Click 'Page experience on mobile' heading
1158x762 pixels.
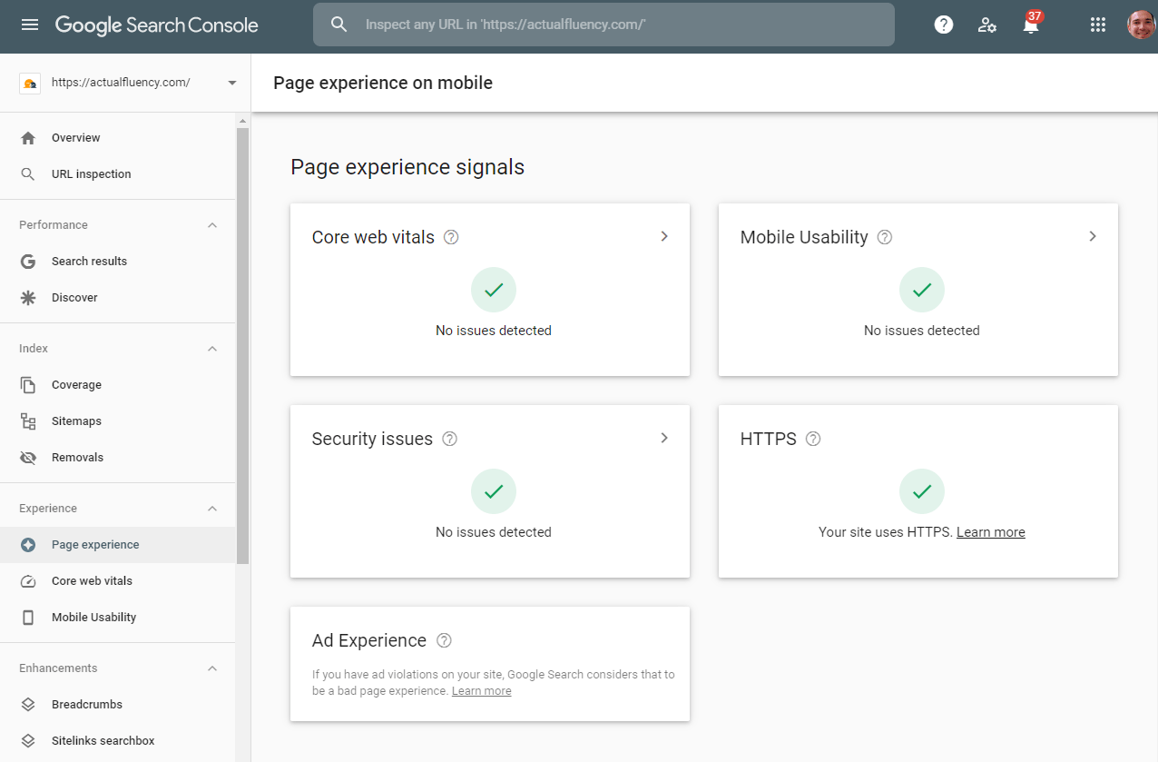pos(383,83)
